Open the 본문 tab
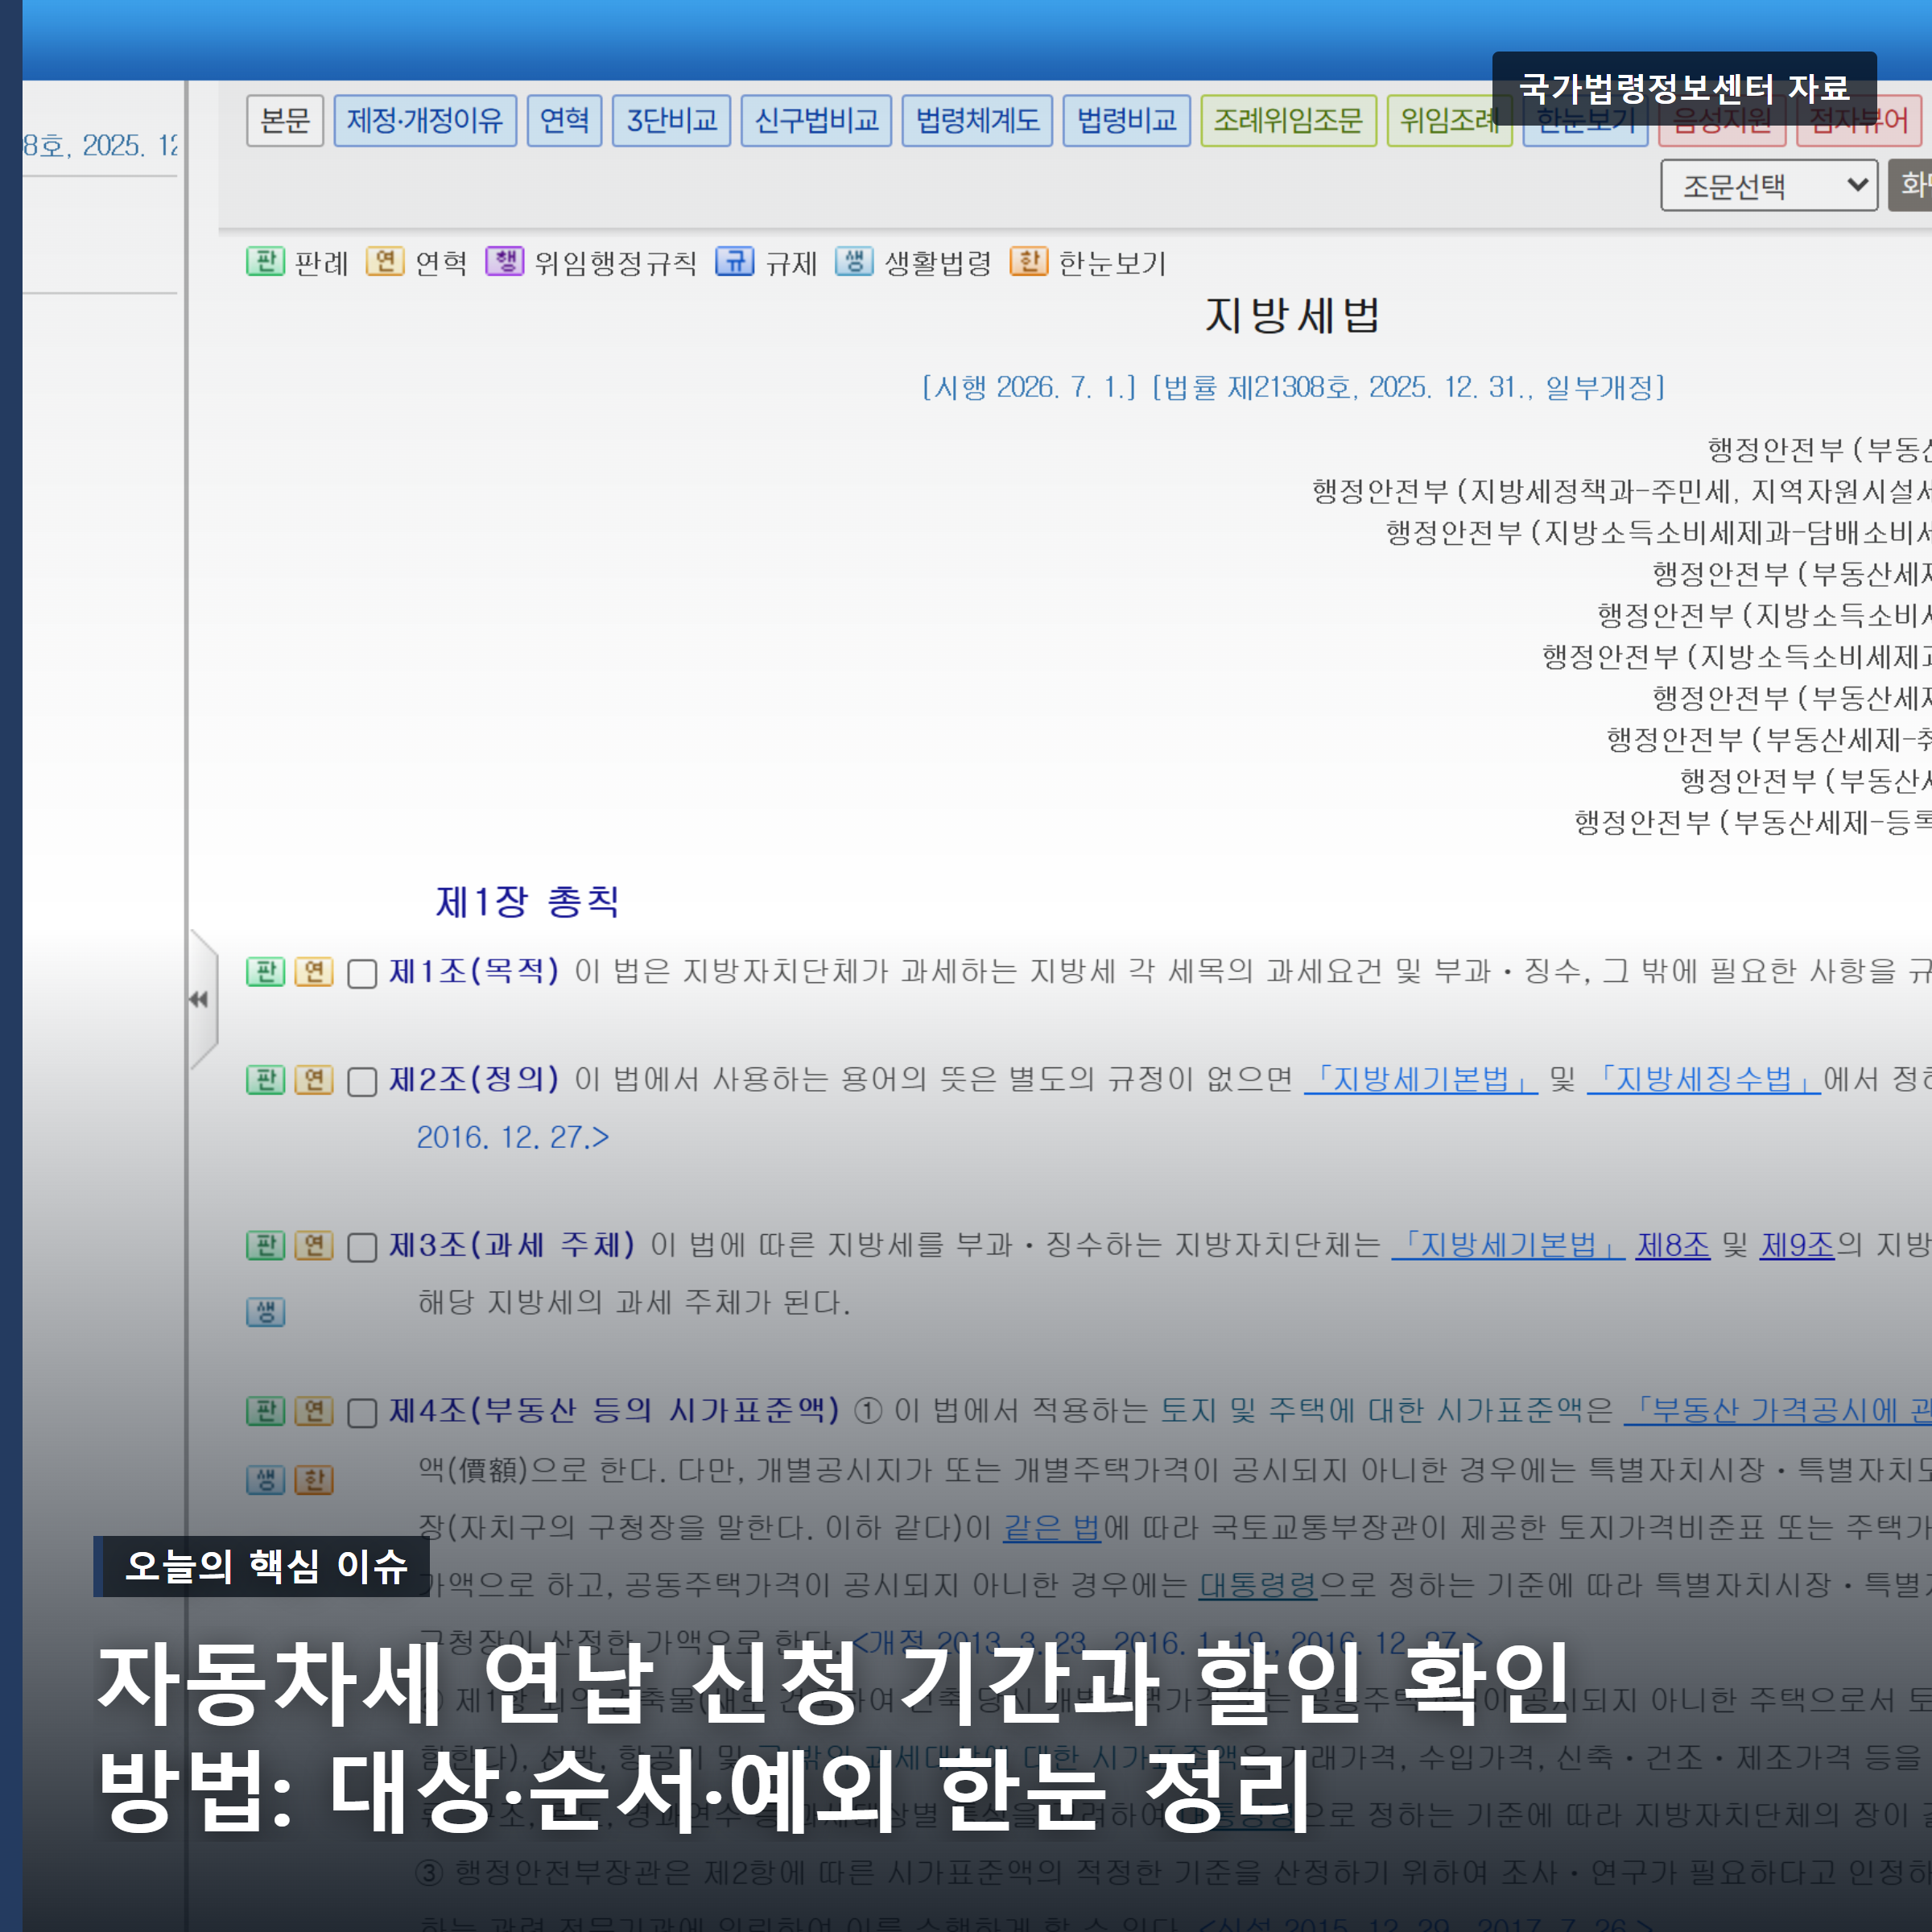 pos(285,121)
